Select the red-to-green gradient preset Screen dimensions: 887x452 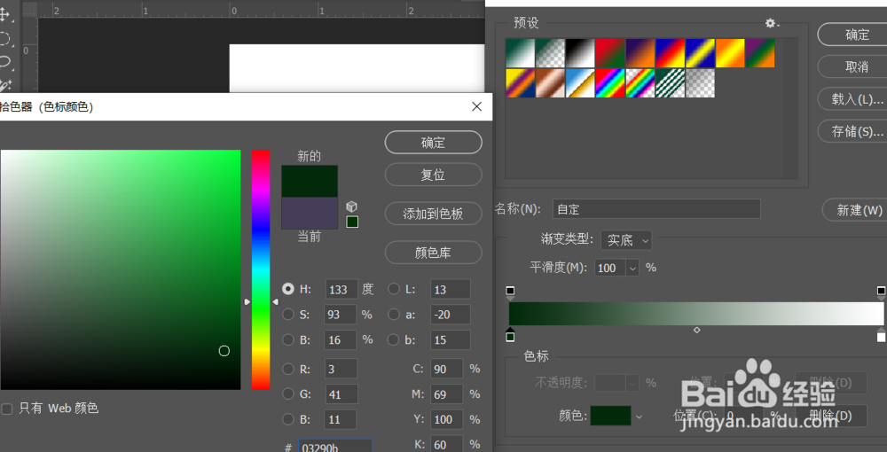tap(610, 53)
